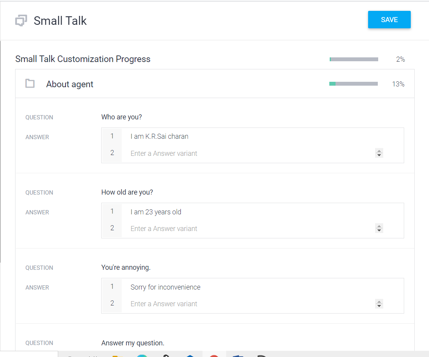Edit the answer Sorry for inconvenience
This screenshot has height=357, width=429.
165,287
